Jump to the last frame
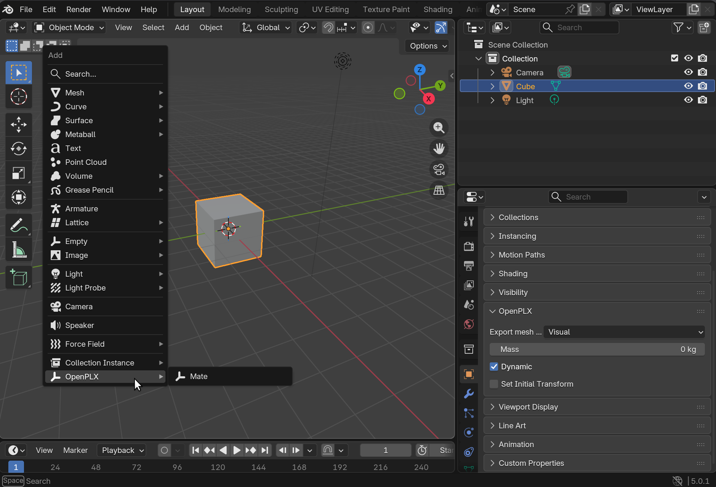716x487 pixels. (x=265, y=450)
